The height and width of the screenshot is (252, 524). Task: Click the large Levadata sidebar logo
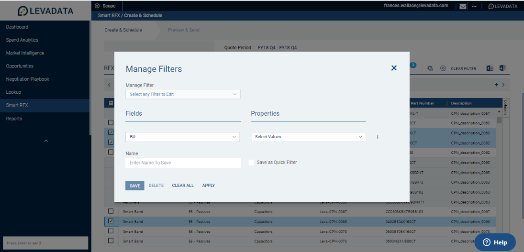tap(45, 11)
